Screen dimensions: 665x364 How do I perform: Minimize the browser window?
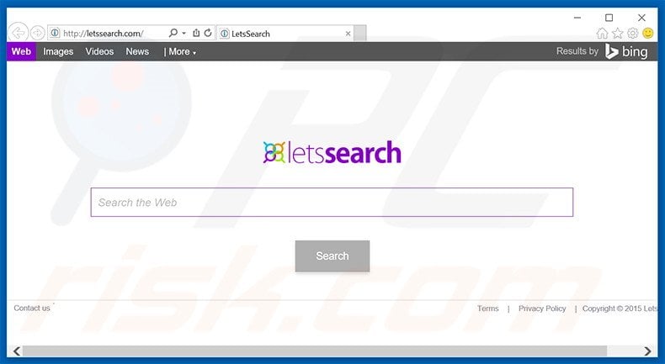[x=577, y=18]
